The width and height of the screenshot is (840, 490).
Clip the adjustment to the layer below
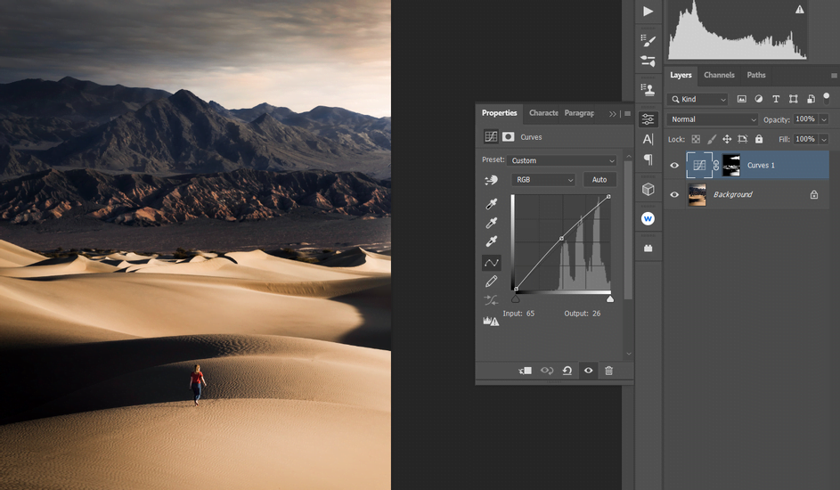[525, 371]
